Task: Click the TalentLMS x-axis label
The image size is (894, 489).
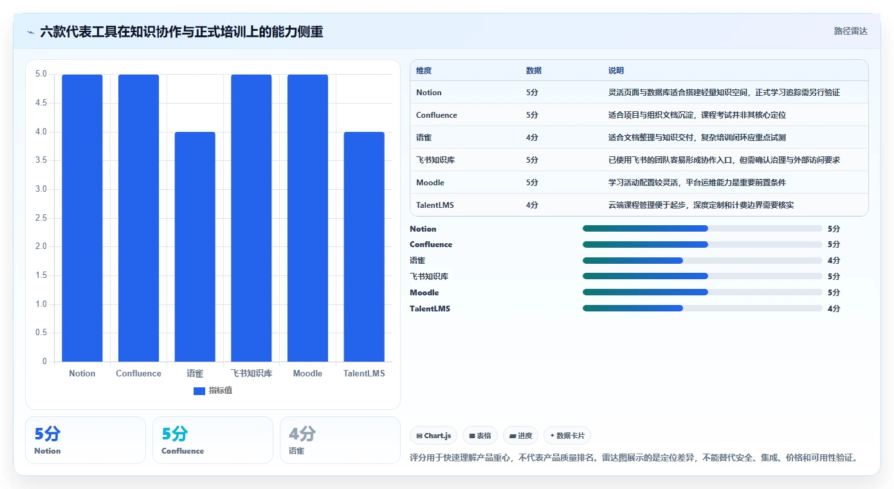Action: pos(364,374)
